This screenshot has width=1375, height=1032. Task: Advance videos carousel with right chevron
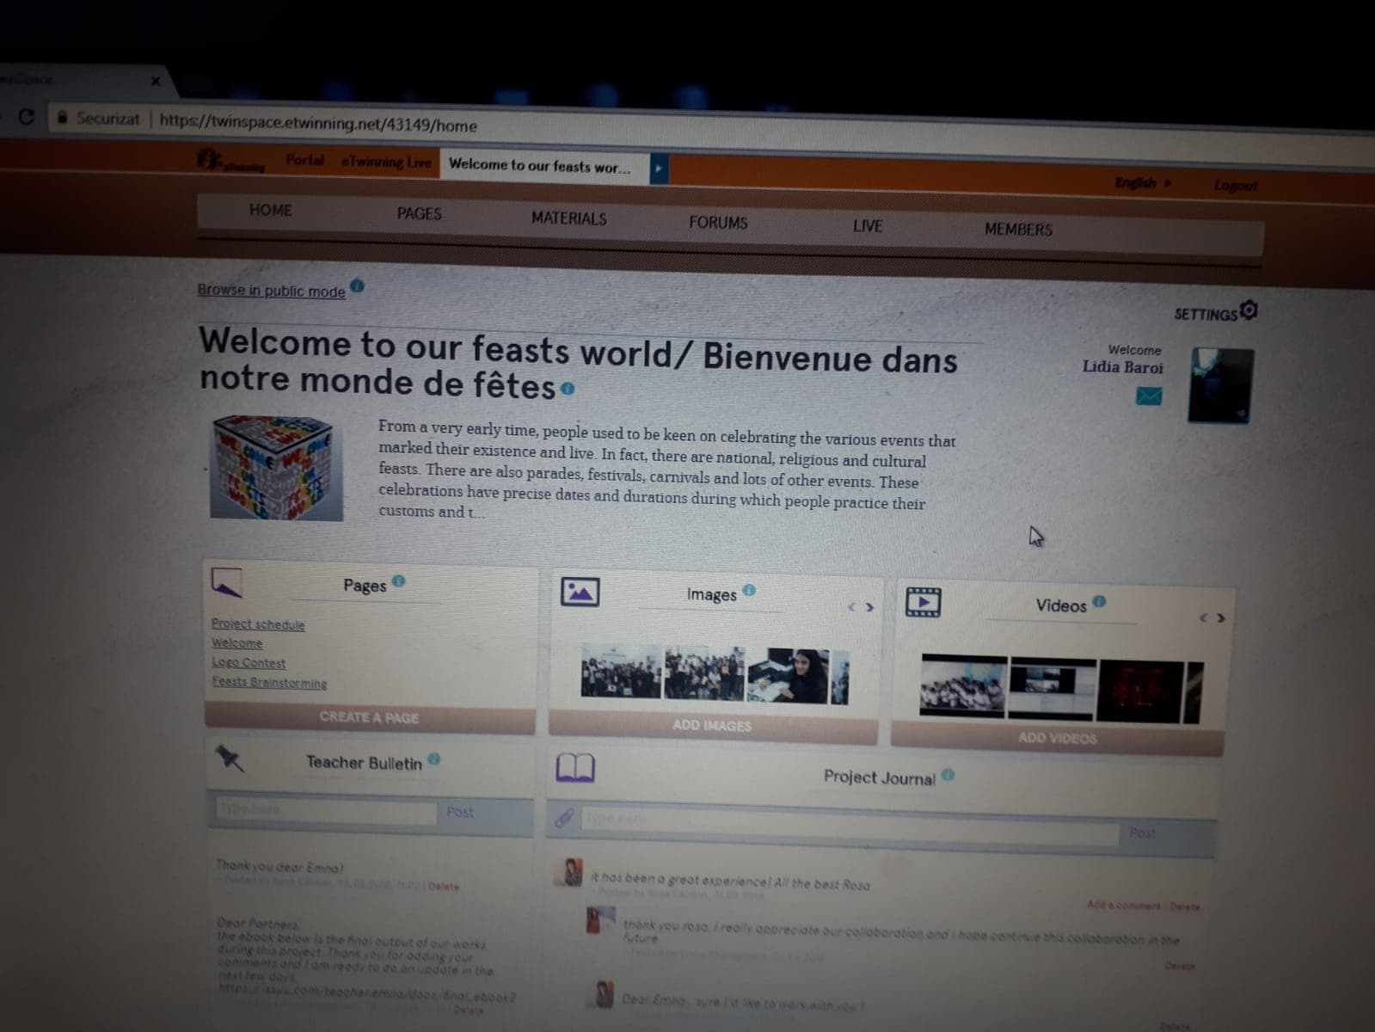(1220, 617)
